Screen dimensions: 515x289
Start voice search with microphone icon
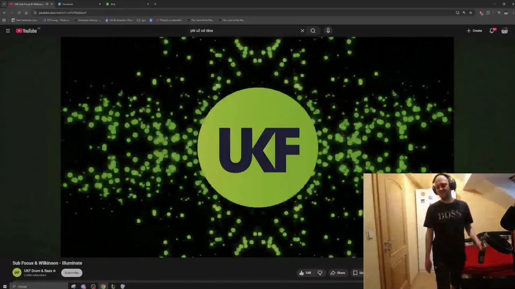pyautogui.click(x=328, y=31)
